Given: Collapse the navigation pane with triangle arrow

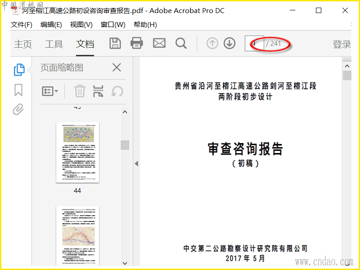Looking at the screenshot, I should point(137,164).
